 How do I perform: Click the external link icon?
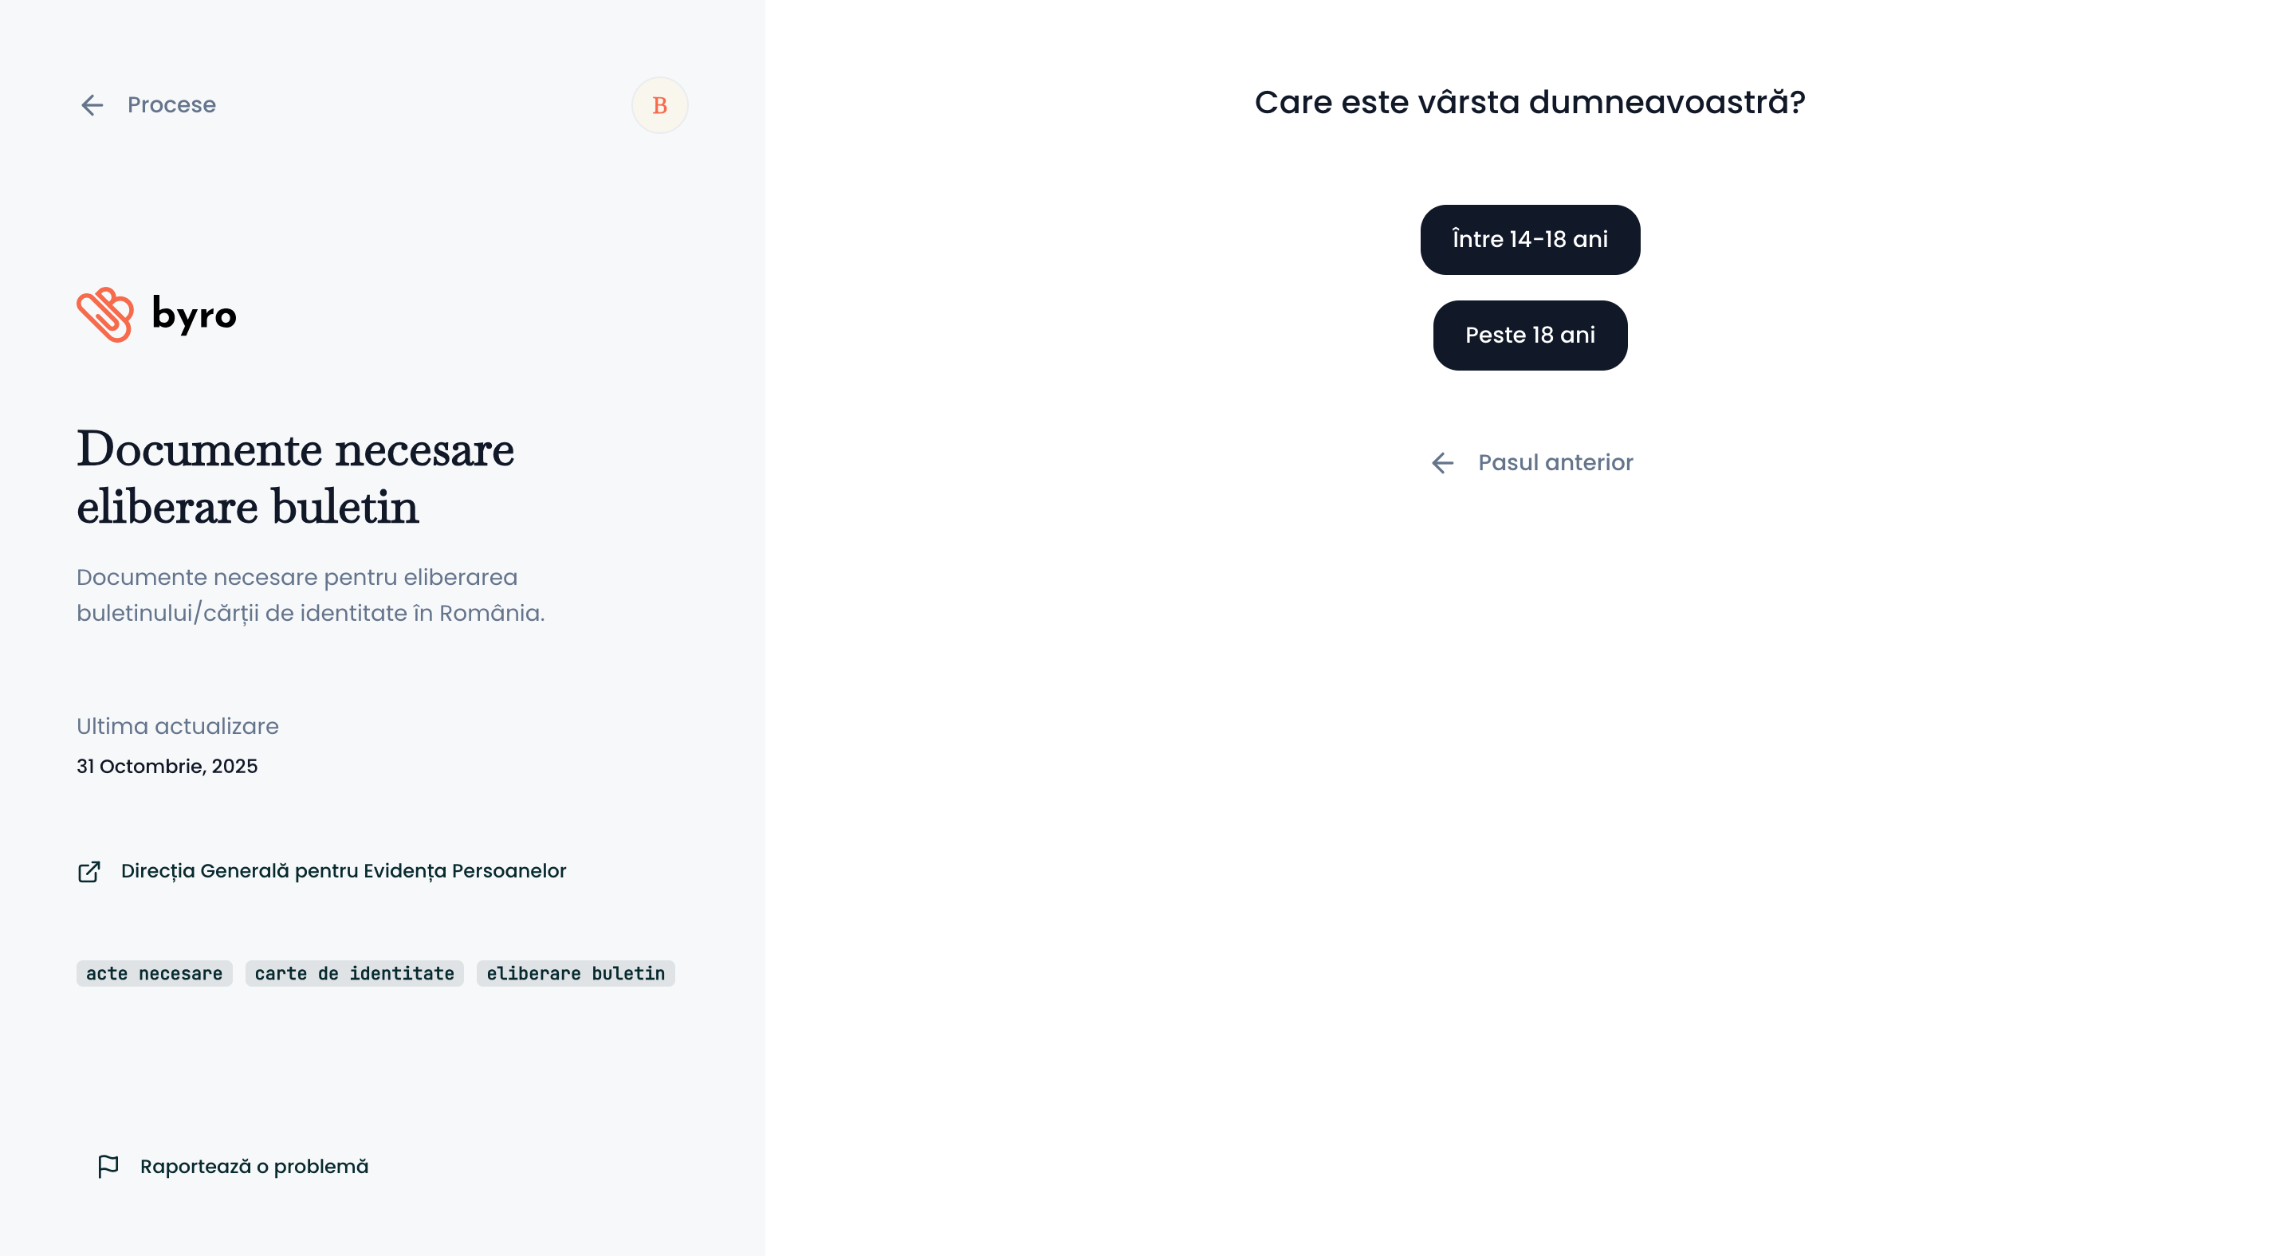(89, 871)
